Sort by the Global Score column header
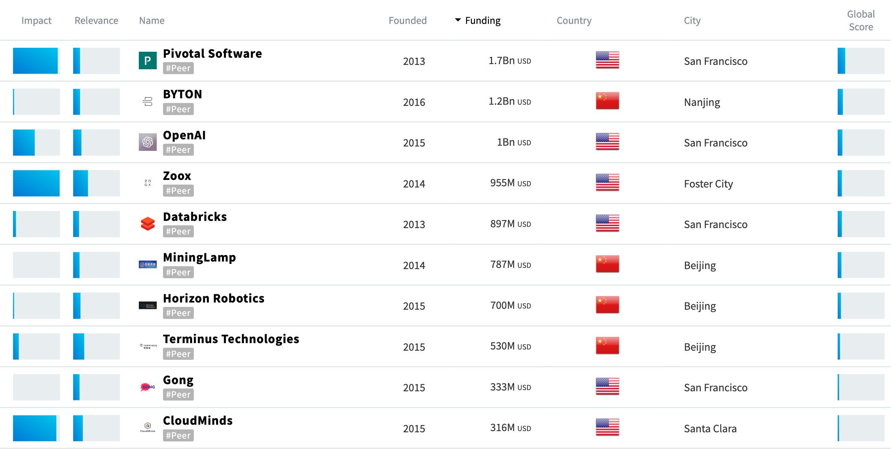Viewport: 891px width, 449px height. coord(860,20)
